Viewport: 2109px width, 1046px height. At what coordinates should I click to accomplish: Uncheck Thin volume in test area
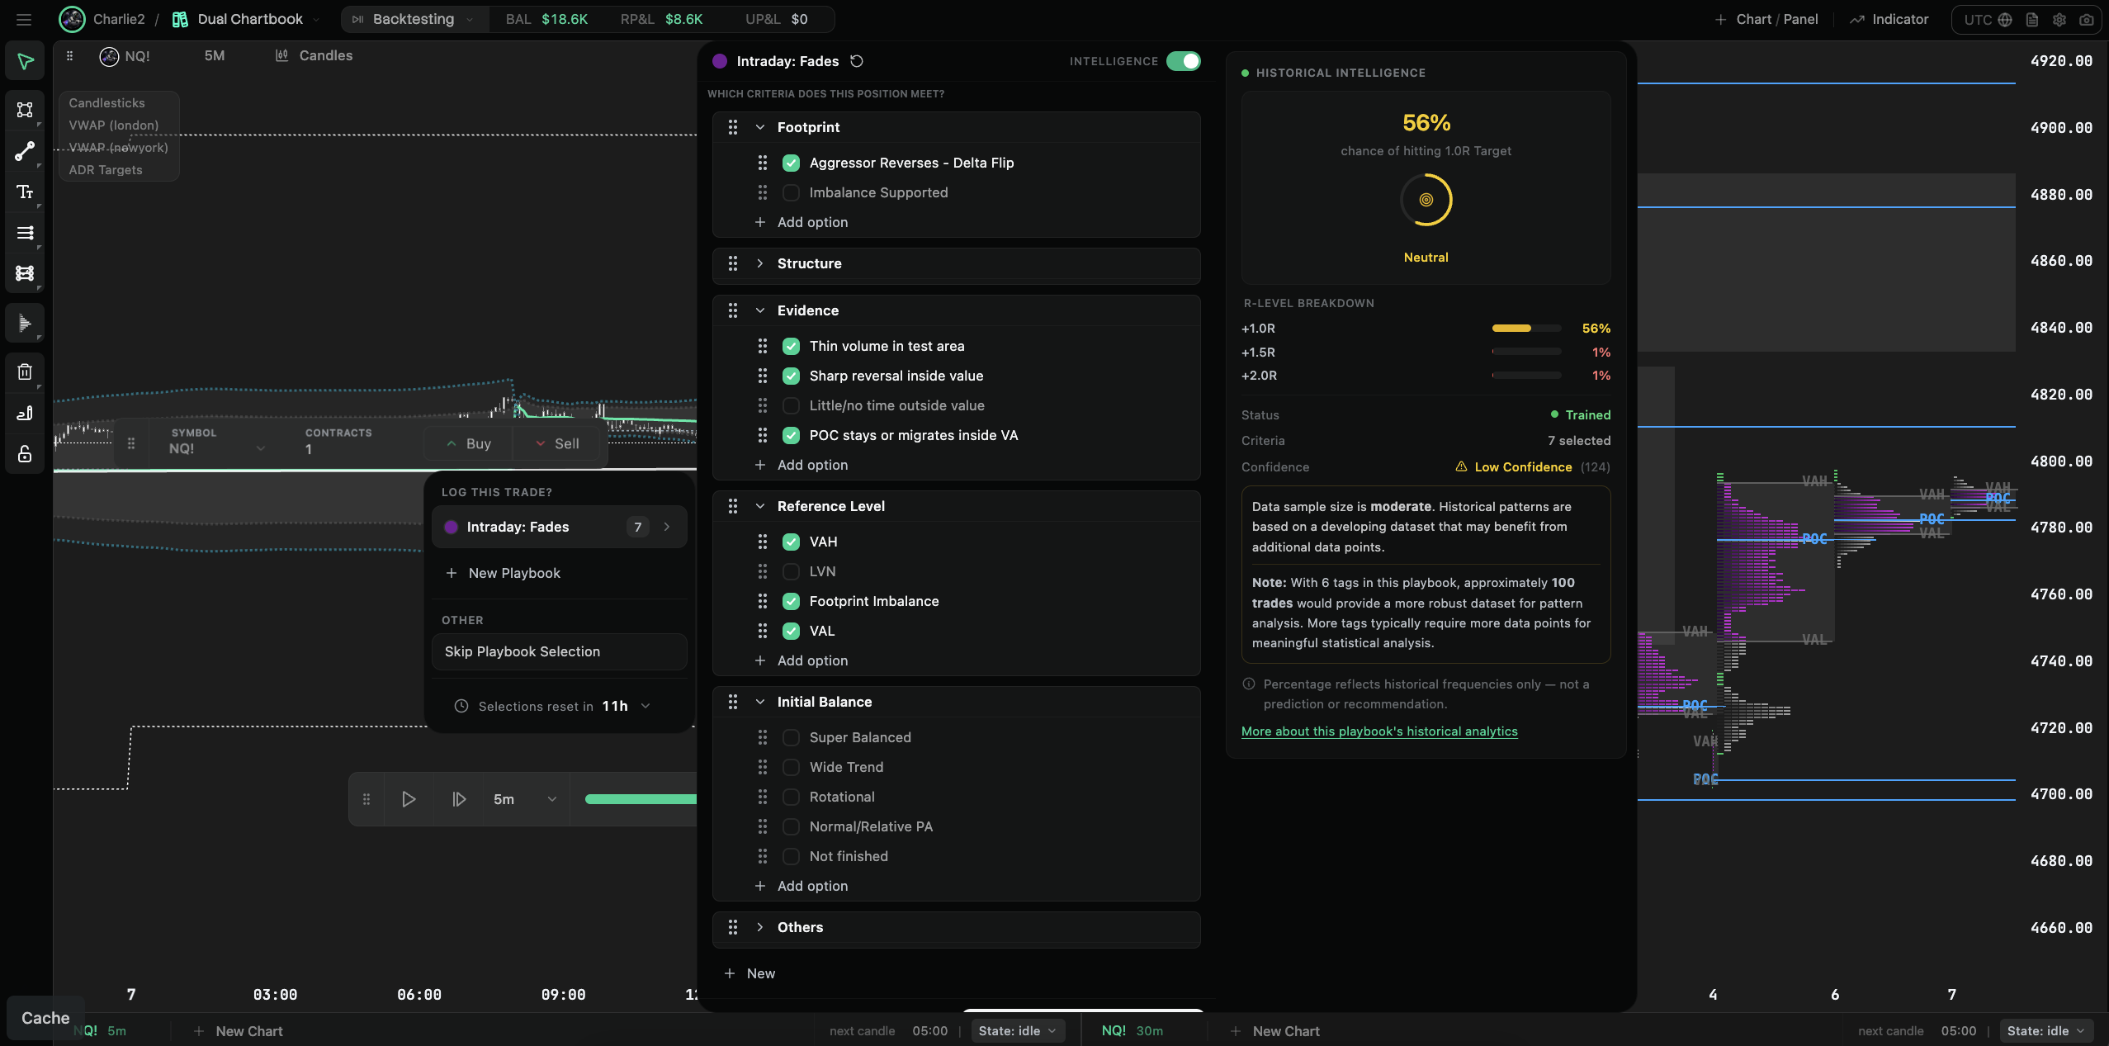791,346
